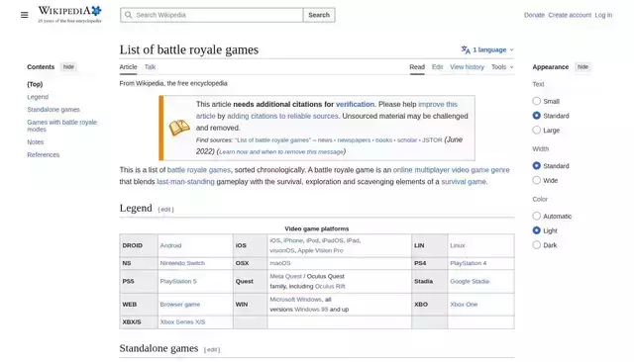Open the Microsoft Windows link
Viewport: 634px width, 362px height.
click(x=295, y=300)
